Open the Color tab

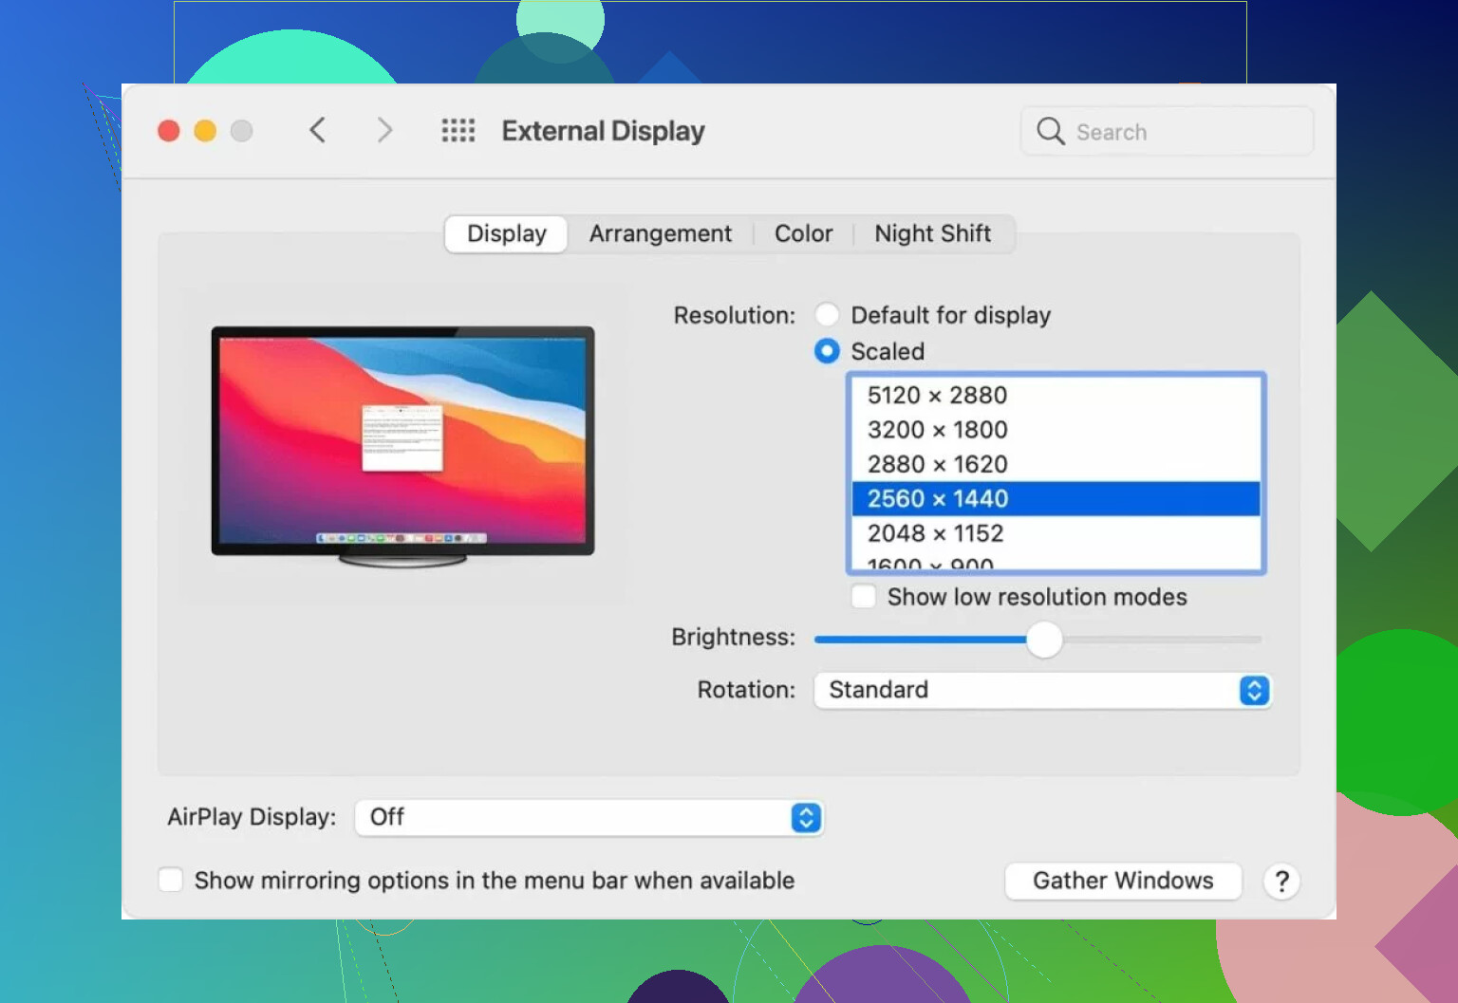click(803, 233)
